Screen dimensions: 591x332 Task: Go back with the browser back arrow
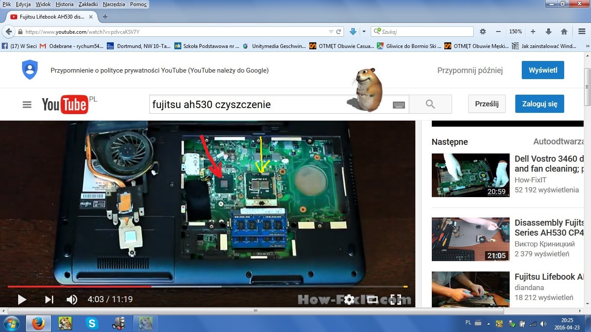coord(9,32)
